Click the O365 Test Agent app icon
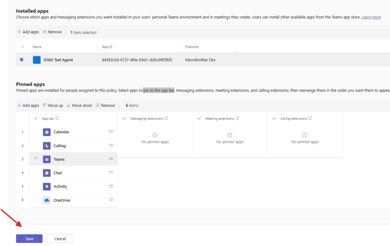 37,60
